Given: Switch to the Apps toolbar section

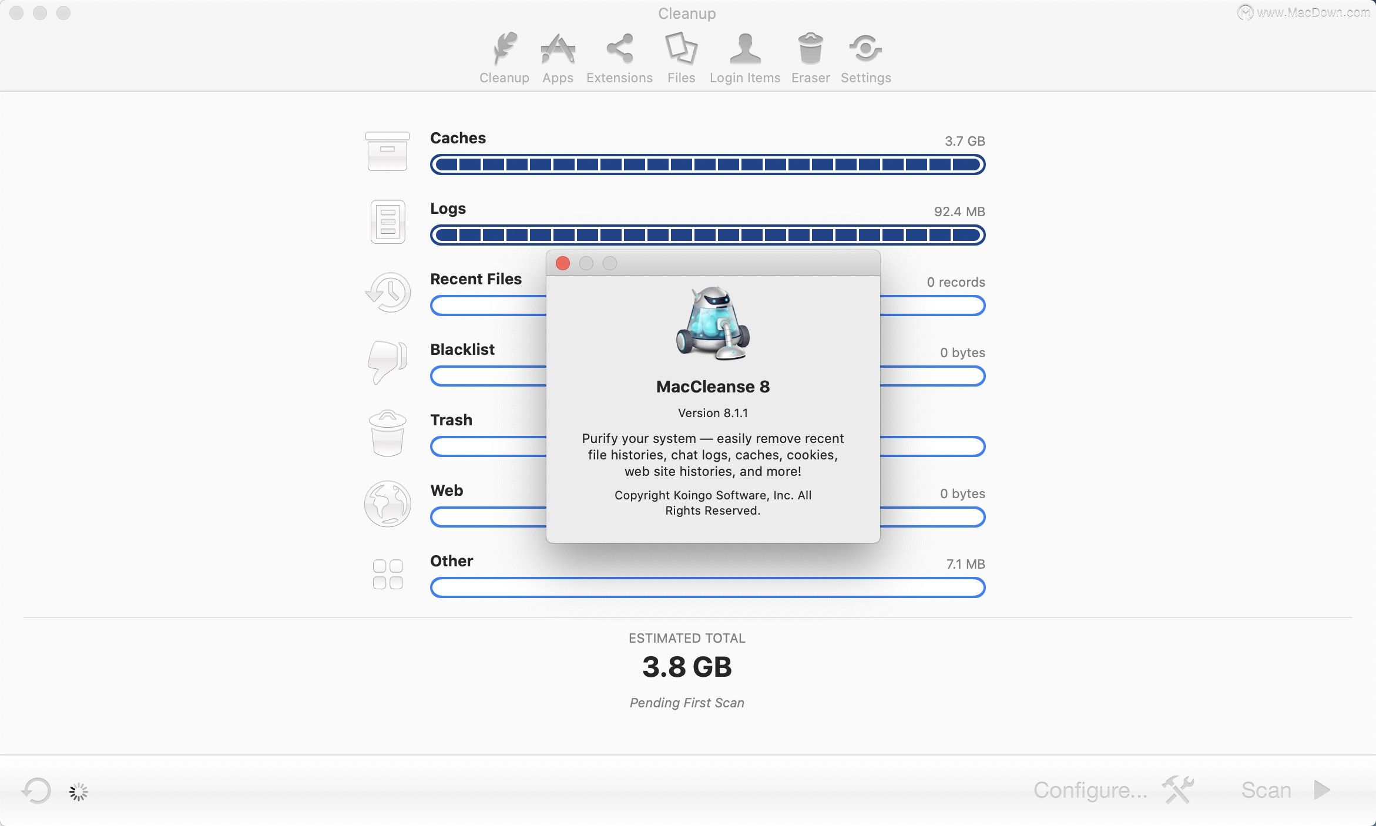Looking at the screenshot, I should click(x=558, y=58).
